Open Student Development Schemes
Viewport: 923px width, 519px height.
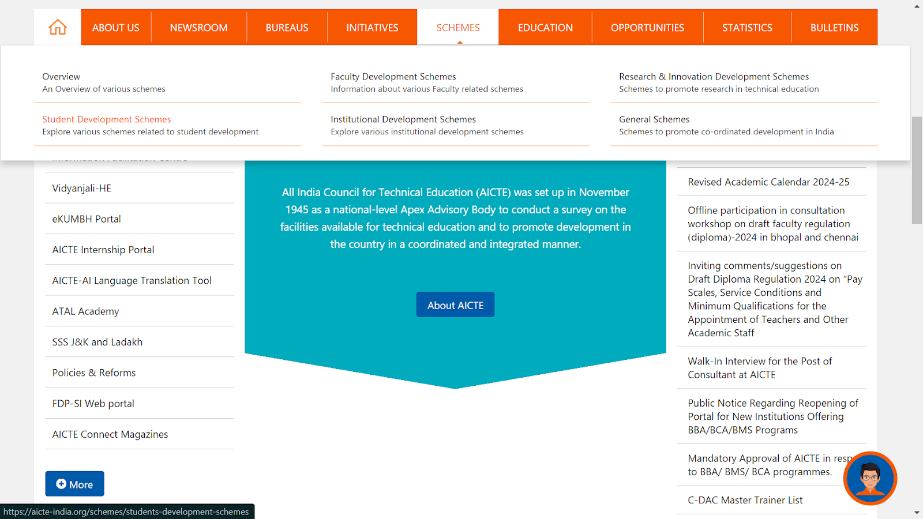click(x=107, y=119)
